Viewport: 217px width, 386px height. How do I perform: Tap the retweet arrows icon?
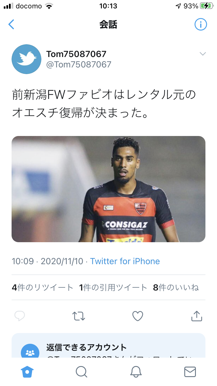[x=79, y=316]
